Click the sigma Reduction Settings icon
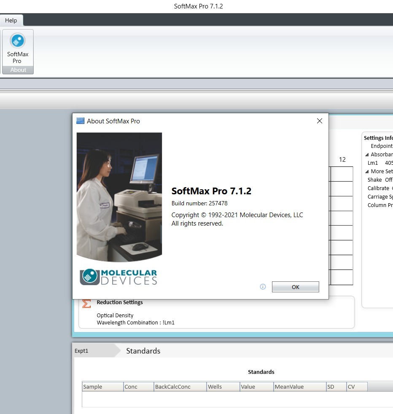The height and width of the screenshot is (414, 393). tap(86, 304)
